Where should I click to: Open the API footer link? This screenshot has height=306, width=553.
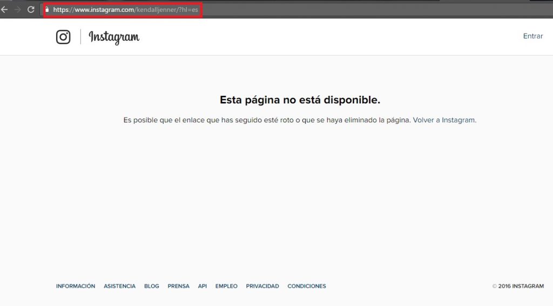[x=203, y=286]
